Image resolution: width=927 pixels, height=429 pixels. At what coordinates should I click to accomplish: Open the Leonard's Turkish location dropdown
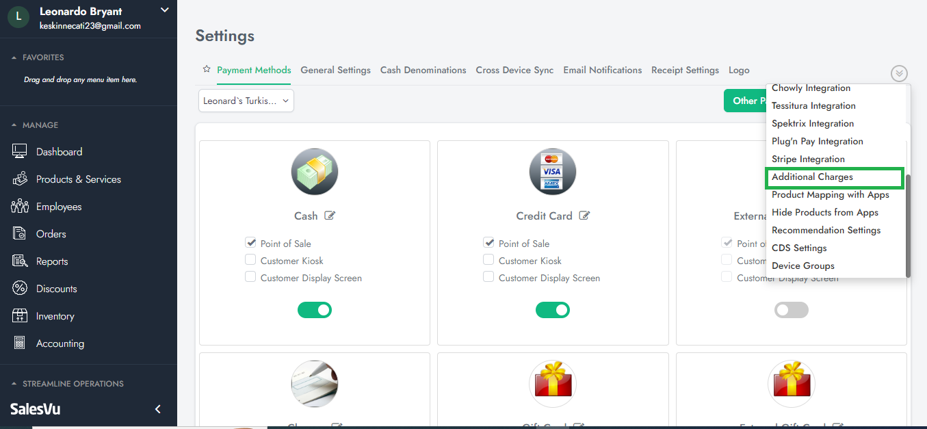[x=246, y=101]
